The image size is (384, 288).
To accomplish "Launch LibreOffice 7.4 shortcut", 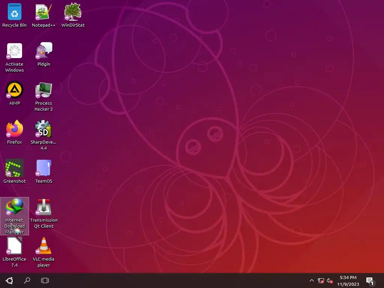I will point(15,252).
